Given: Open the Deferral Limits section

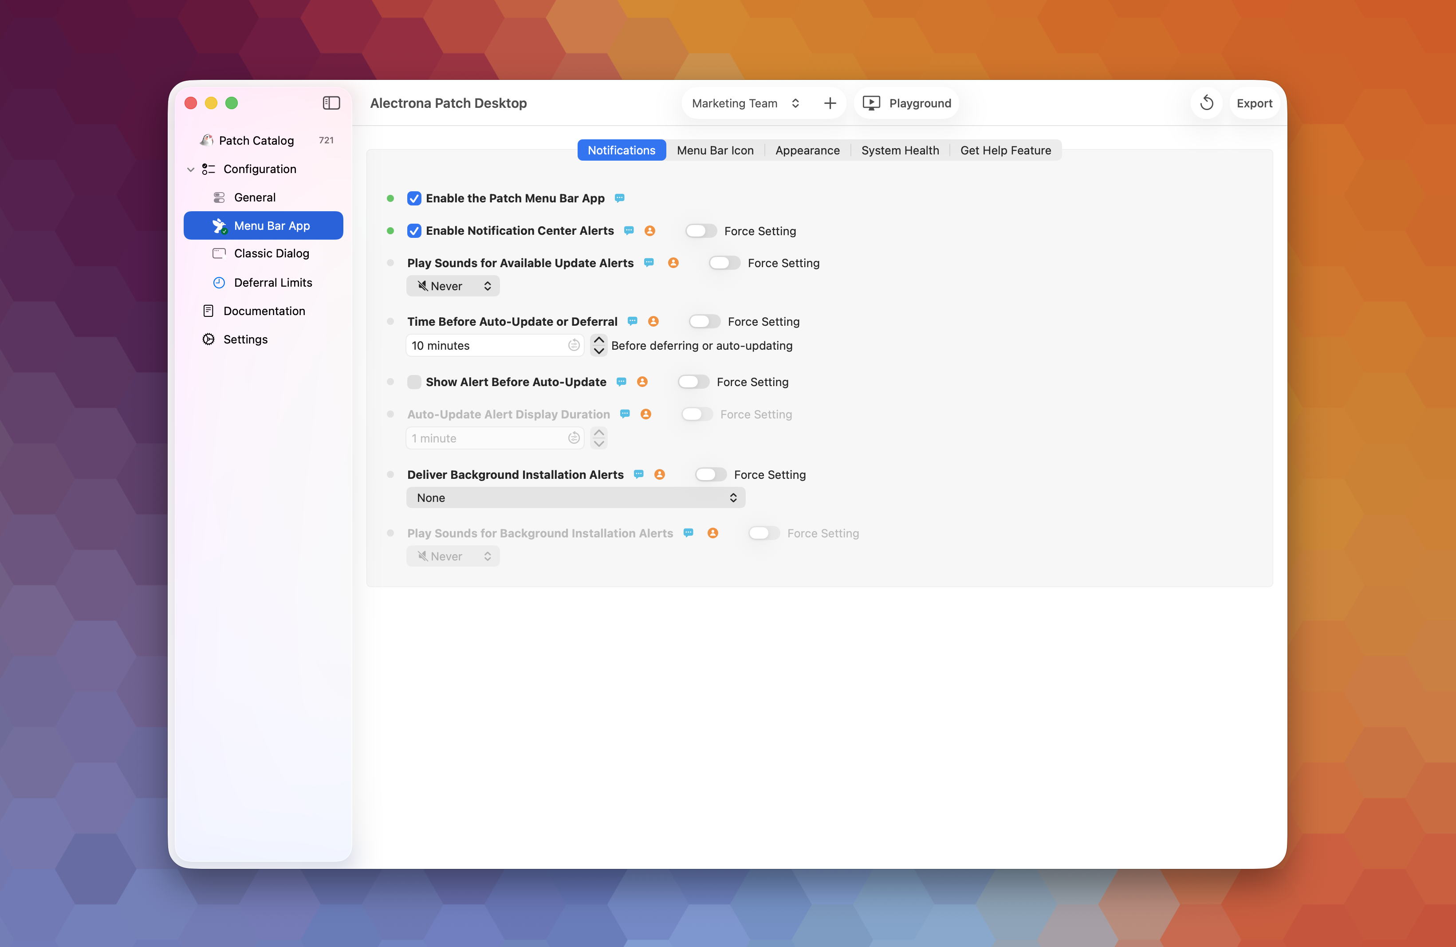Looking at the screenshot, I should coord(263,282).
